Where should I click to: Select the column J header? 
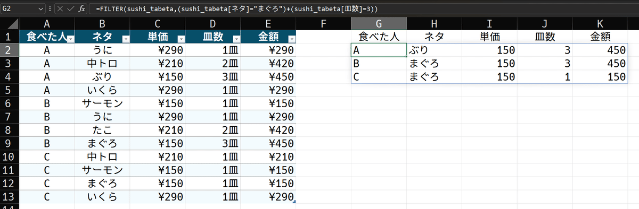coord(545,23)
